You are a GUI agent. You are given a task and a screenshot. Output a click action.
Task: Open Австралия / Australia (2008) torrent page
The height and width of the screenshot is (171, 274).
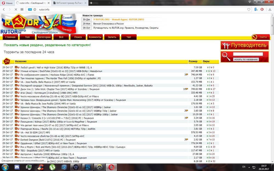pyautogui.click(x=47, y=154)
